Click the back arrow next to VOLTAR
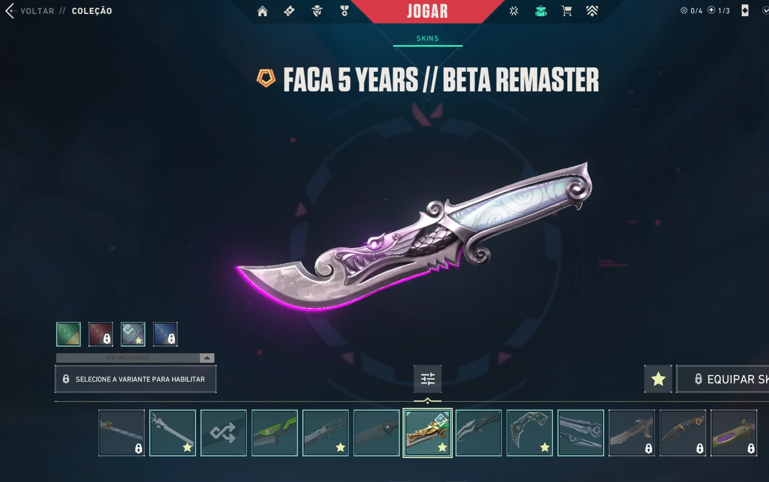 click(x=9, y=11)
